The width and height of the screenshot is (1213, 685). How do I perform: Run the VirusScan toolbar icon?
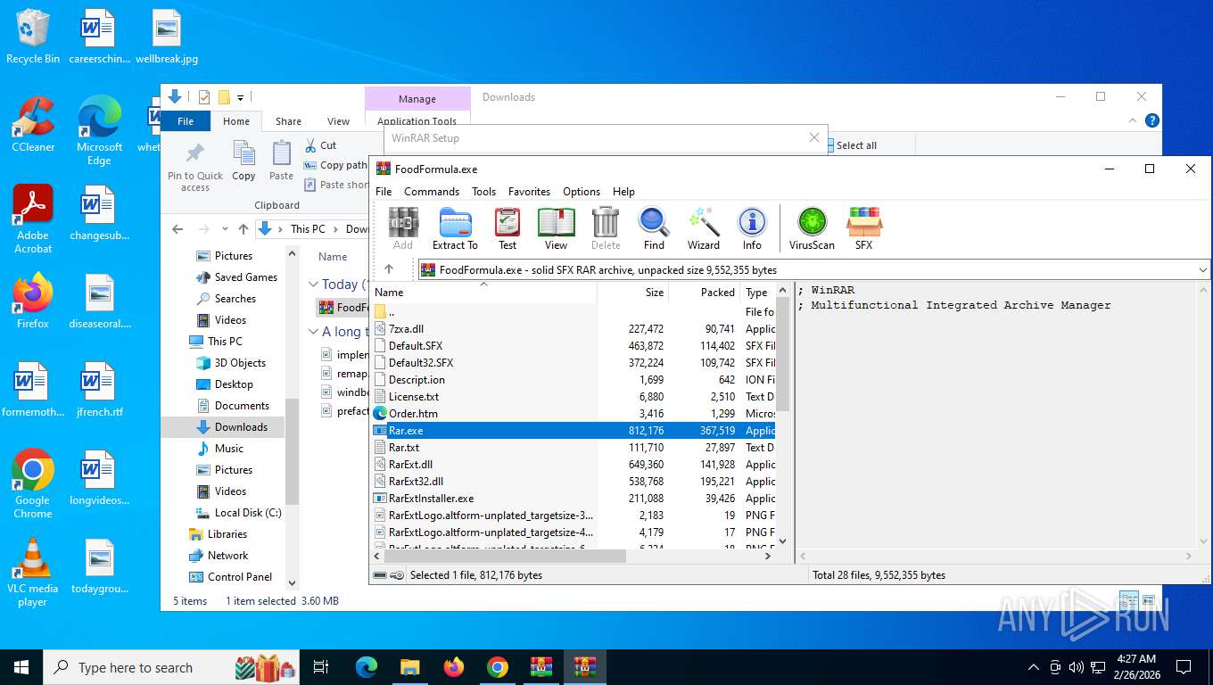point(812,229)
